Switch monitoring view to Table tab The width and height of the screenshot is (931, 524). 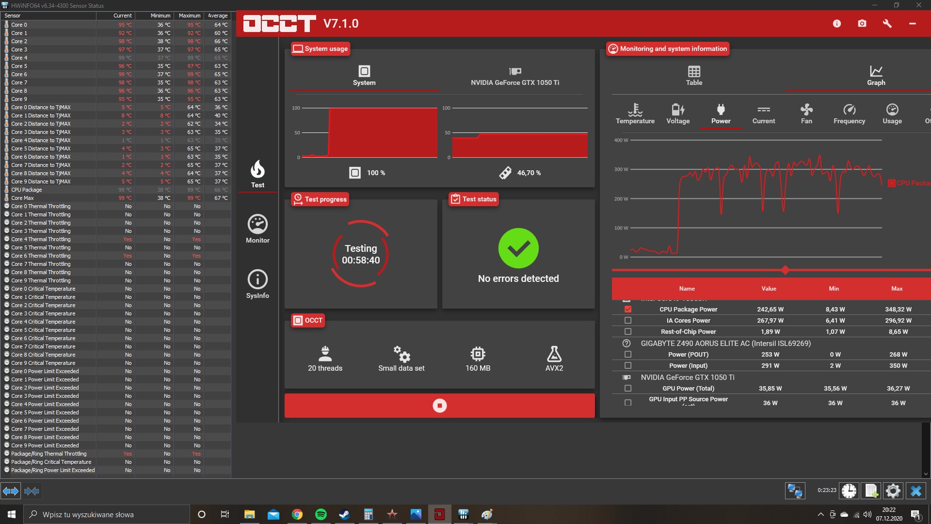click(693, 76)
